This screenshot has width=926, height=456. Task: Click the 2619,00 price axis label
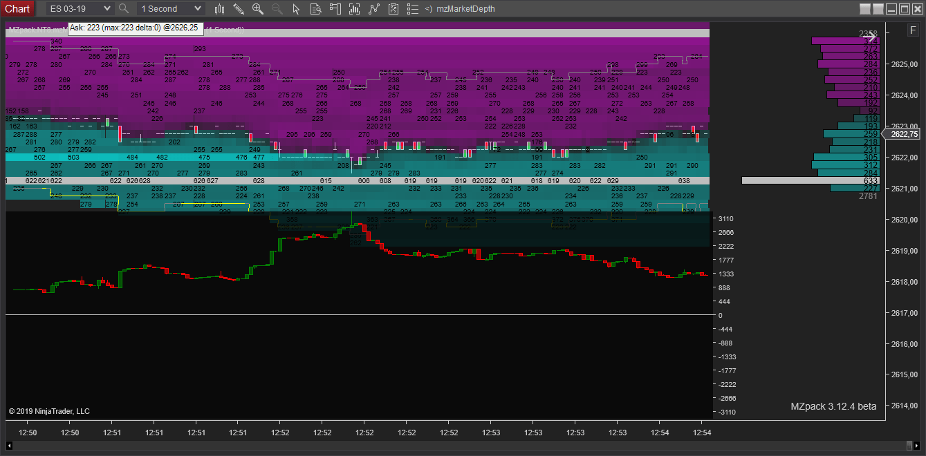point(905,251)
